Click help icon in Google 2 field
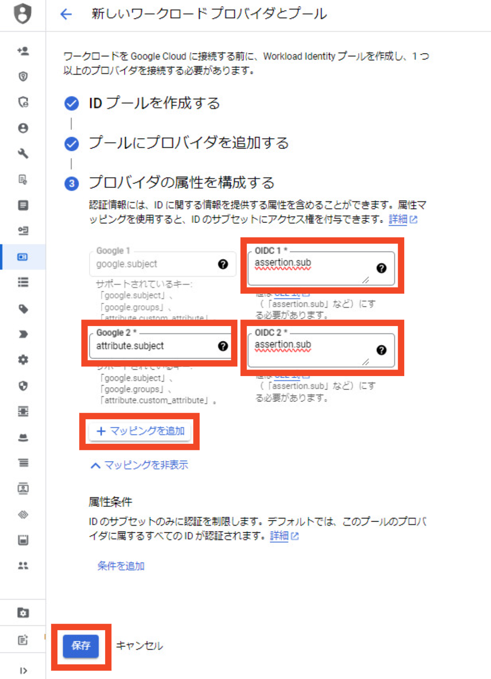 point(223,346)
